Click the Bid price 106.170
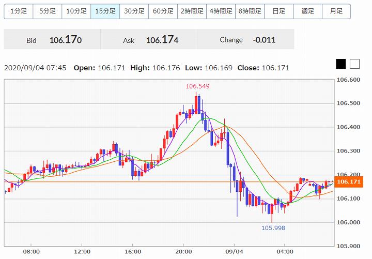 click(66, 40)
